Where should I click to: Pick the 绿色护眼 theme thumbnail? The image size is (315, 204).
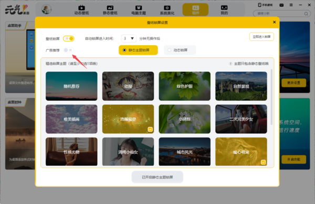click(x=185, y=86)
